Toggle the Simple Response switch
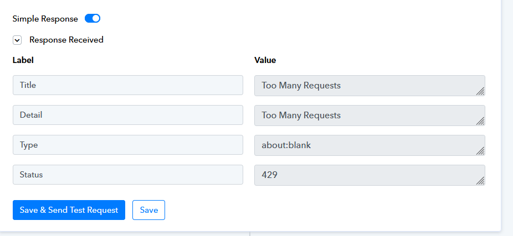This screenshot has width=513, height=236. pyautogui.click(x=93, y=19)
